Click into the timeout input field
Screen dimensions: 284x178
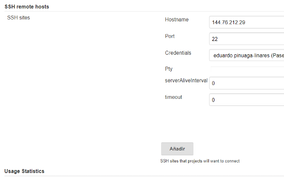click(247, 100)
